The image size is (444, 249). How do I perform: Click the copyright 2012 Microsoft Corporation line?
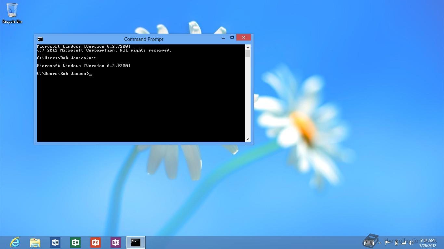tap(104, 50)
